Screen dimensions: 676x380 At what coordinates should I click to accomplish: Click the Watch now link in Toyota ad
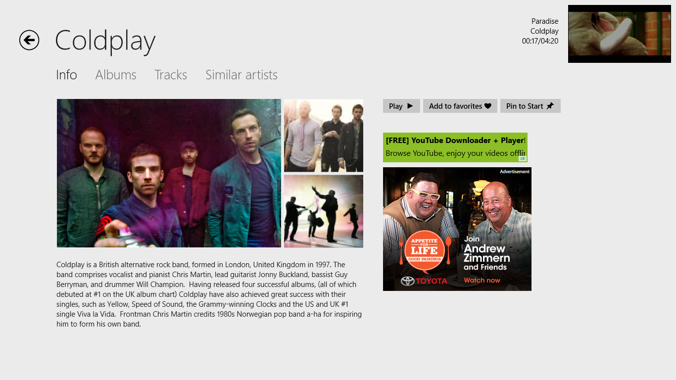pos(482,280)
